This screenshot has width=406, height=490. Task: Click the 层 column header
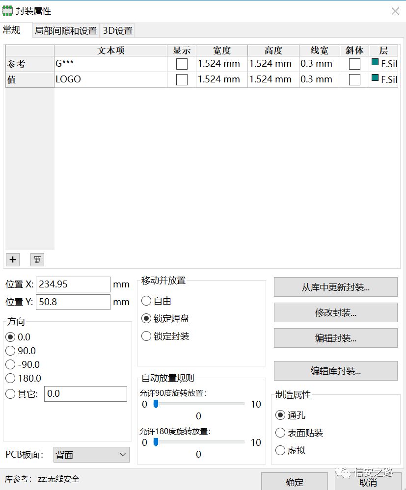(383, 51)
